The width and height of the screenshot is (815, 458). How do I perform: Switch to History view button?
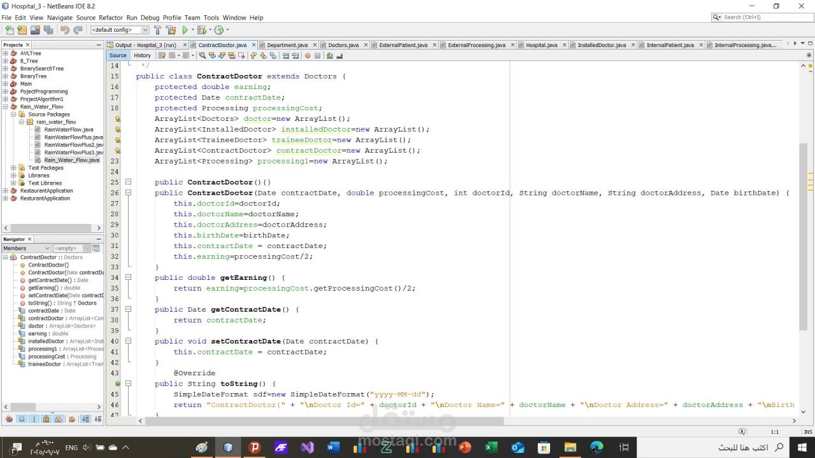click(x=142, y=55)
